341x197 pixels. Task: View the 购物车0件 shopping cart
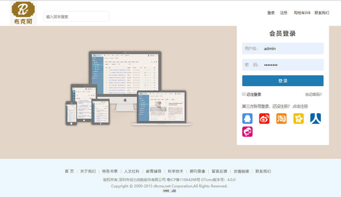point(302,13)
